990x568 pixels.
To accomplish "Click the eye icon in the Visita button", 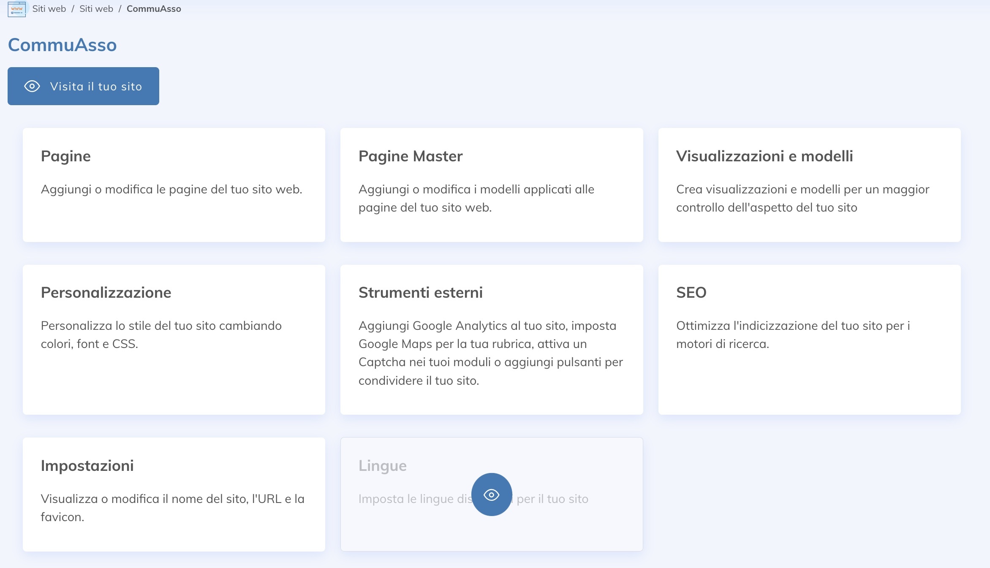I will click(32, 86).
